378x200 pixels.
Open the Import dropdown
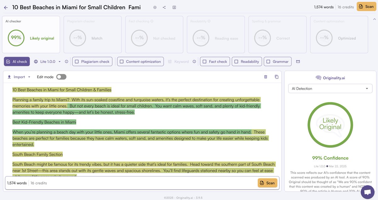pos(19,77)
